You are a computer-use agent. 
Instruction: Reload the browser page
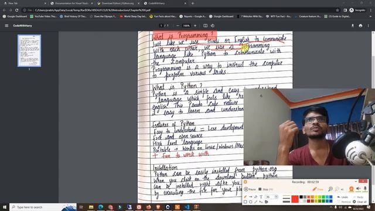pyautogui.click(x=17, y=11)
